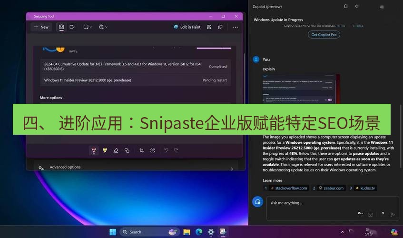Open the delay timer dropdown
The width and height of the screenshot is (403, 238).
[x=103, y=27]
